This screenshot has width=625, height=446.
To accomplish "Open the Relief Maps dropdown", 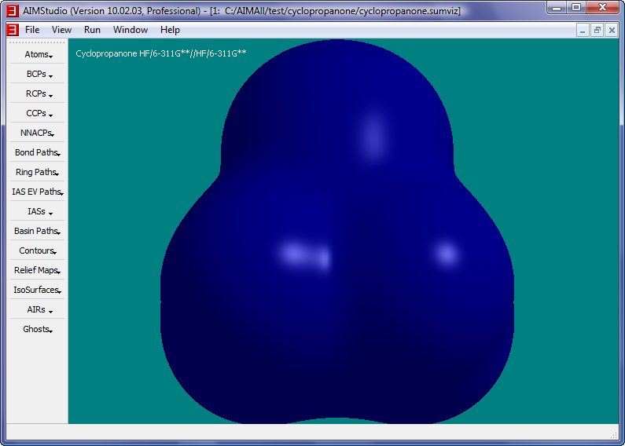I will pyautogui.click(x=37, y=270).
